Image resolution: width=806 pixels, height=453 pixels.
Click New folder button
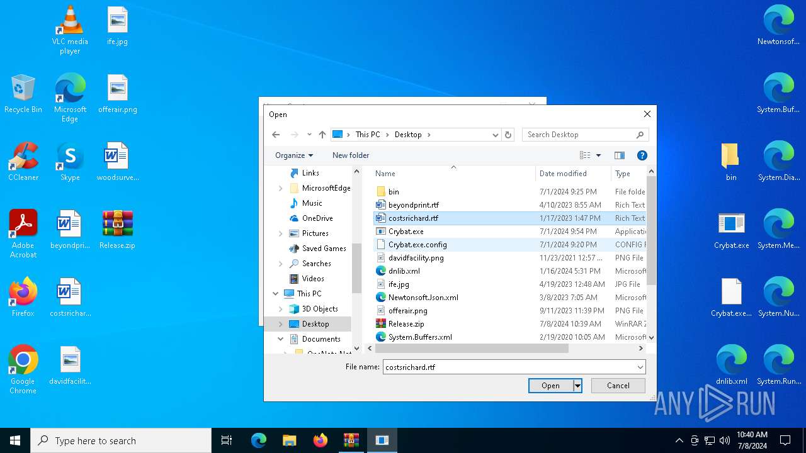pos(351,155)
